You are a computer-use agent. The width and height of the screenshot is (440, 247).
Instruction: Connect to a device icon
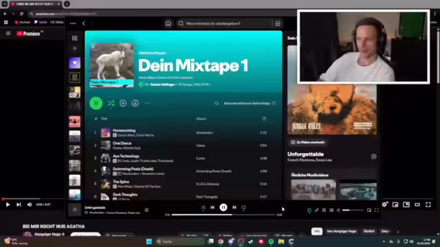(x=331, y=210)
